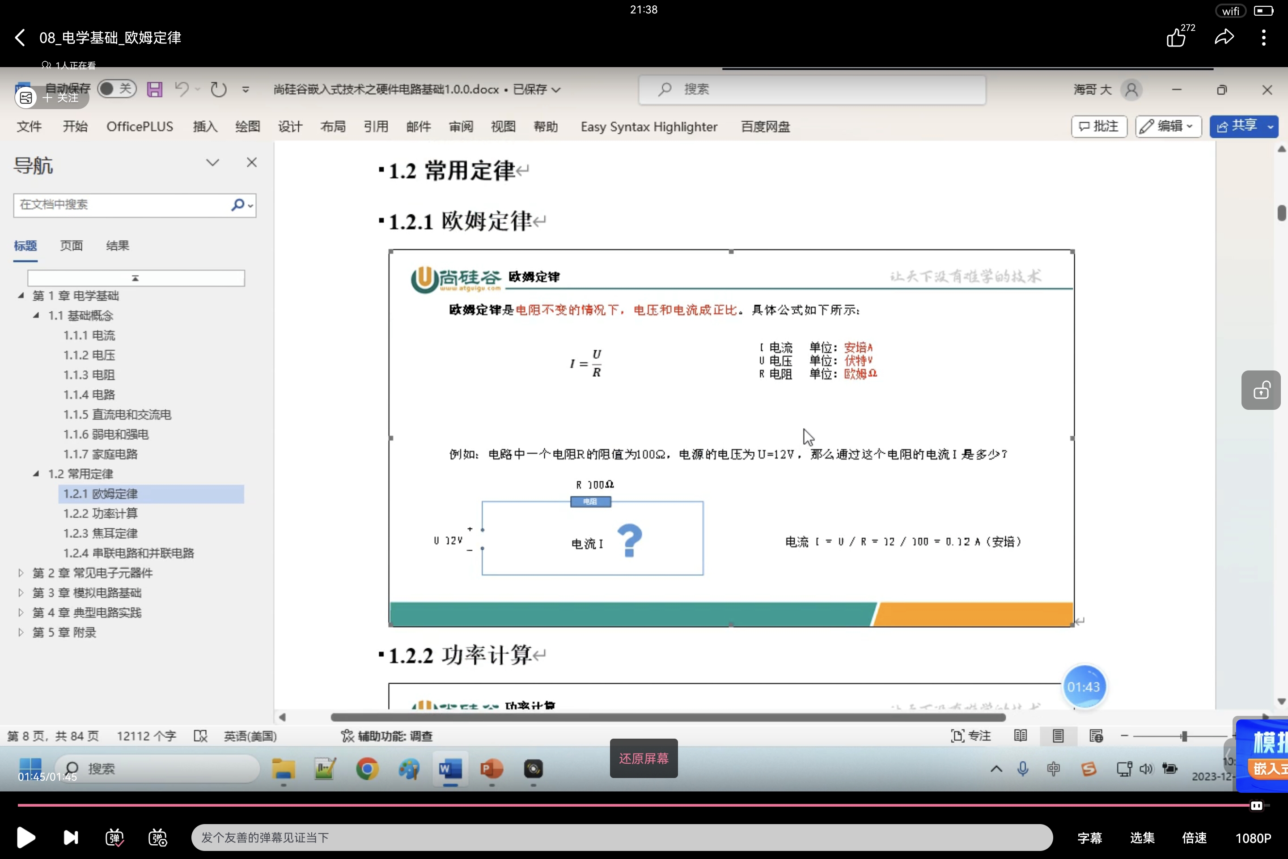Viewport: 1288px width, 859px height.
Task: Open the 共享 share dropdown arrow
Action: [x=1271, y=127]
